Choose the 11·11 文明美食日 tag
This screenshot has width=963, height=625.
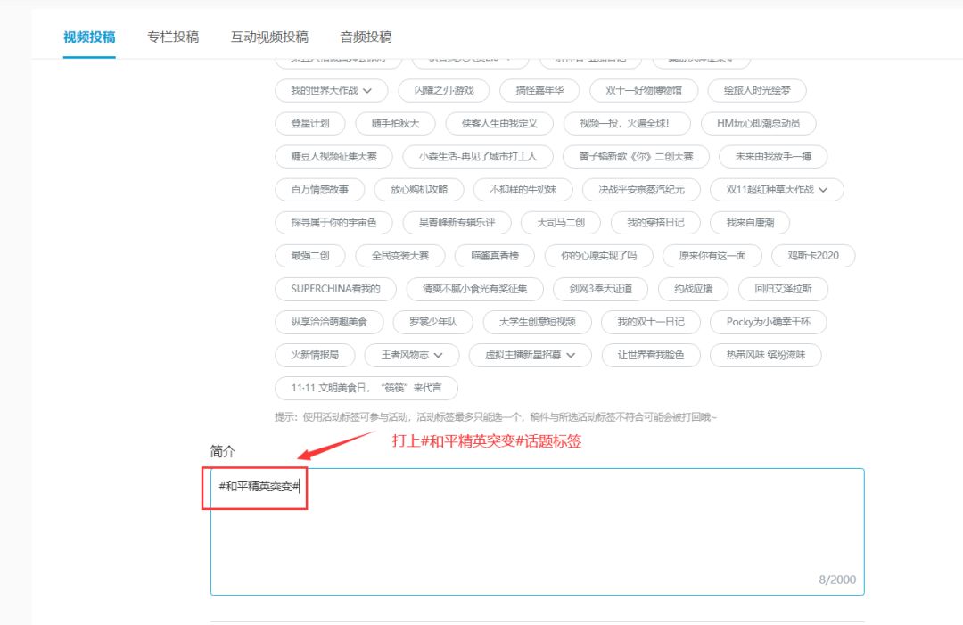click(x=366, y=388)
